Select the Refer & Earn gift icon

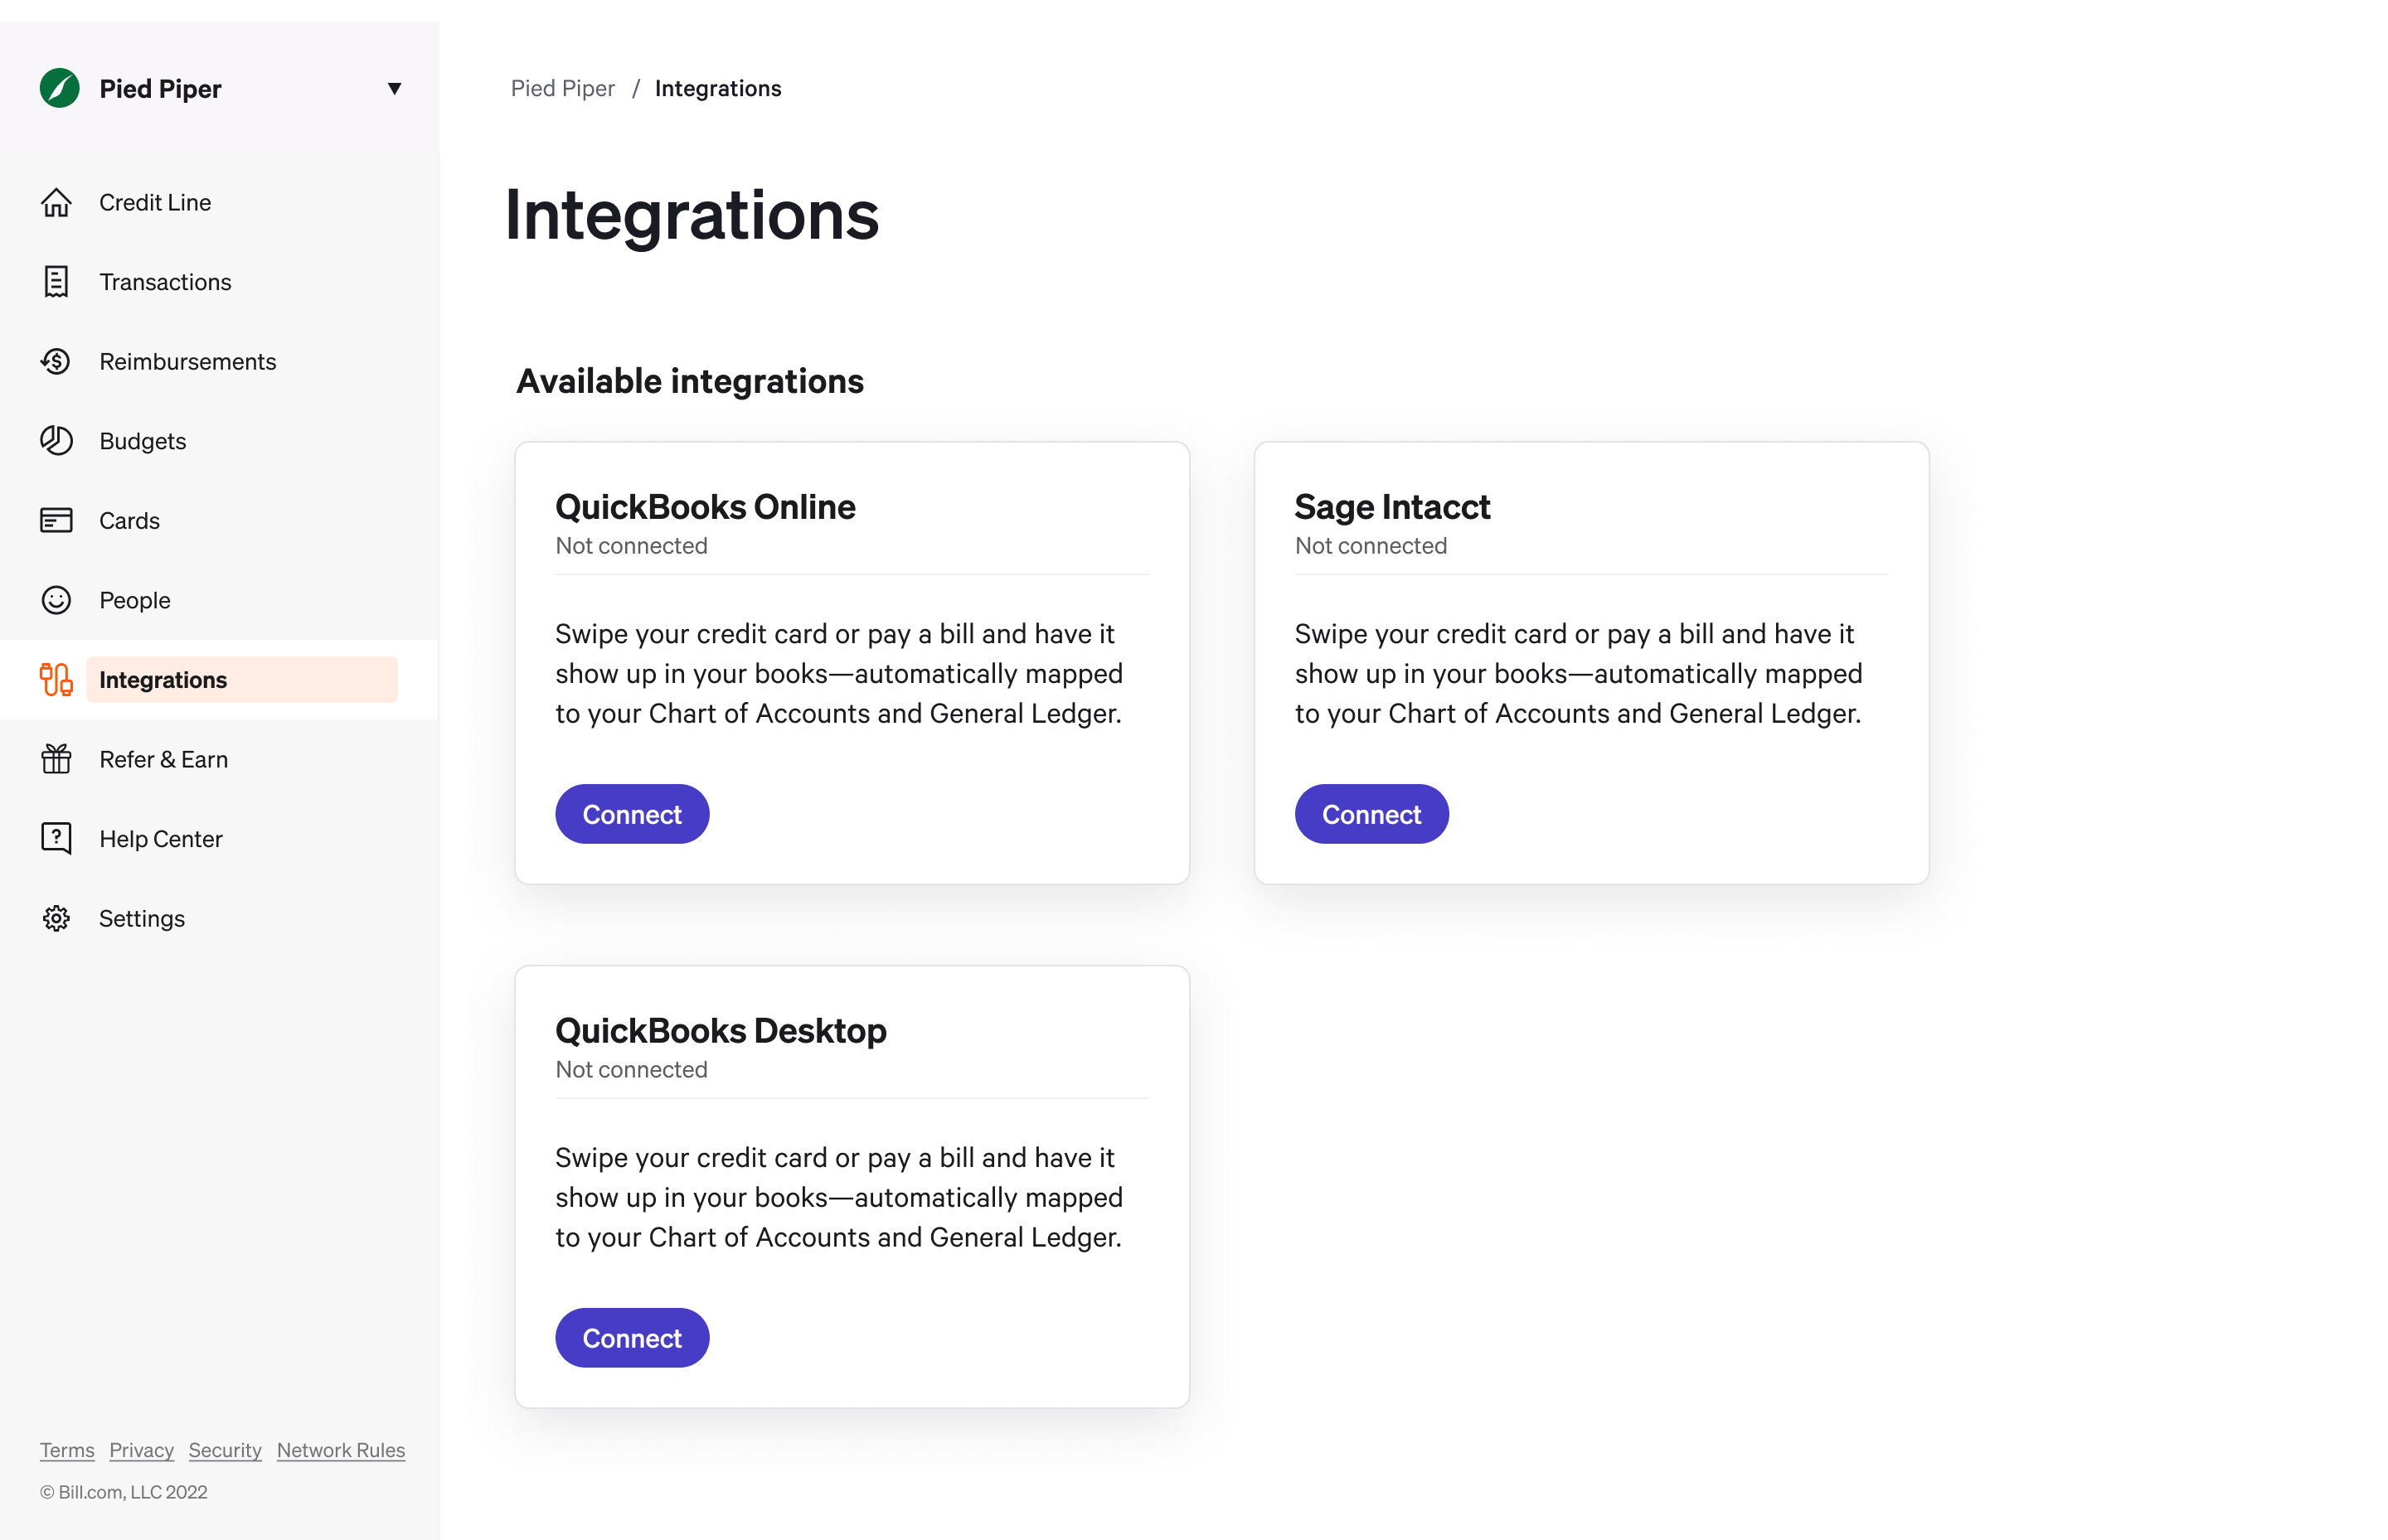(56, 760)
